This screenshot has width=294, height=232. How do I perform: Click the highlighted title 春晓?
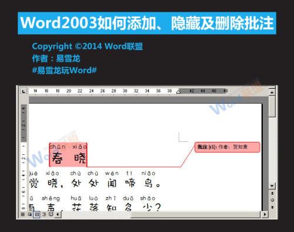[x=68, y=155]
